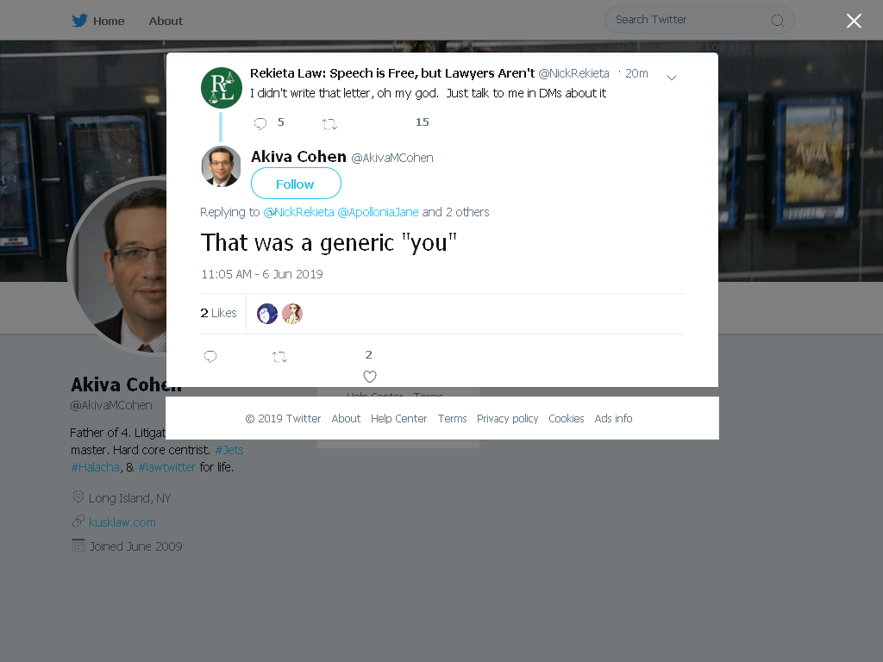The width and height of the screenshot is (883, 662).
Task: Click reply icon under Akiva Cohen's tweet
Action: click(210, 356)
